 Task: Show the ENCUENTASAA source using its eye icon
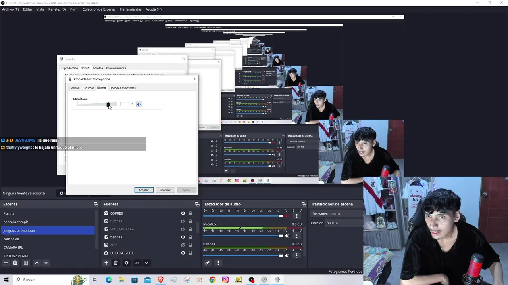[x=183, y=229]
